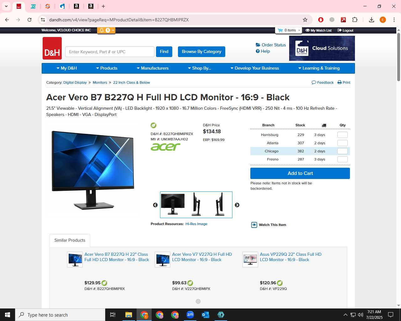Viewport: 401px width, 321px height.
Task: Click the green eco leaf icon near D&H #
Action: pos(154,125)
